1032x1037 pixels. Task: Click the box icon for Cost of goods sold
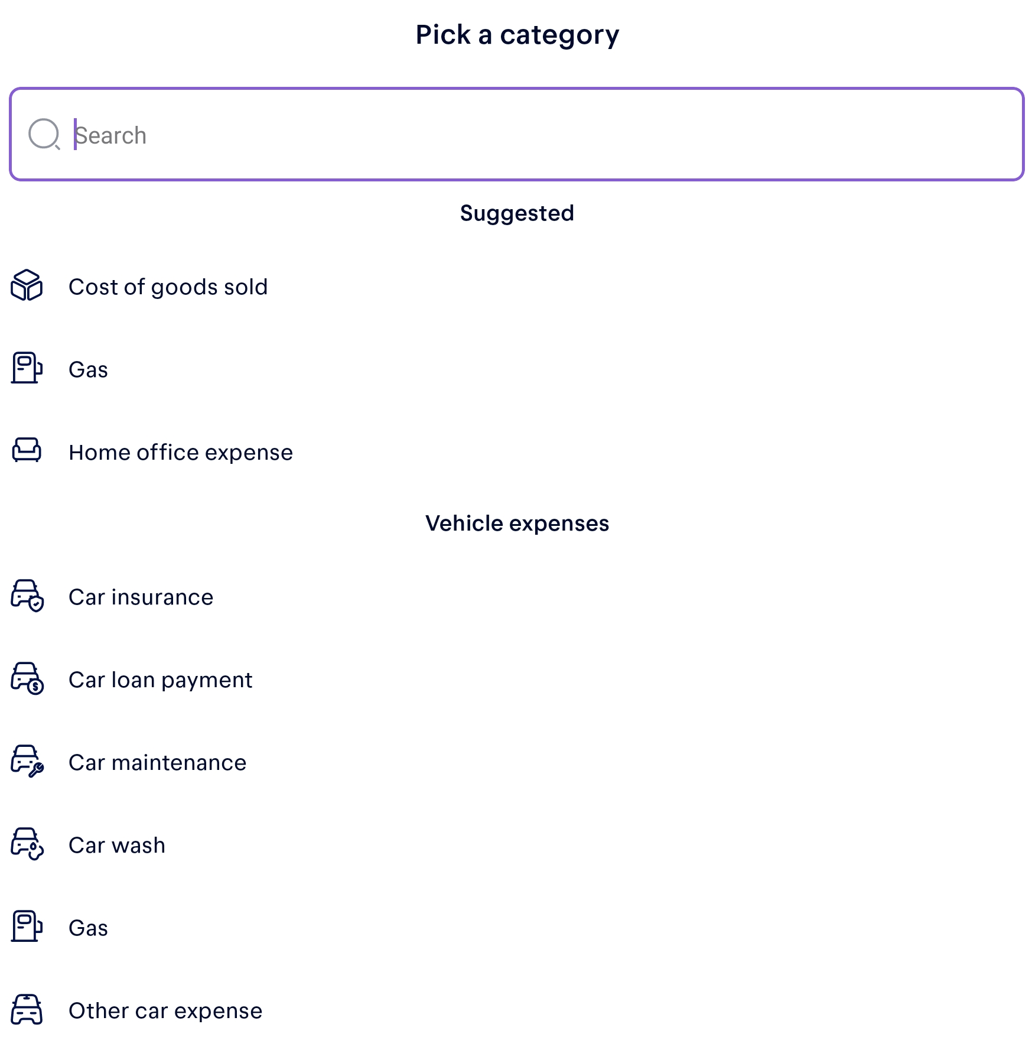point(27,286)
